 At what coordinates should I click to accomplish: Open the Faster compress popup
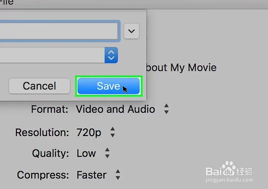point(98,175)
